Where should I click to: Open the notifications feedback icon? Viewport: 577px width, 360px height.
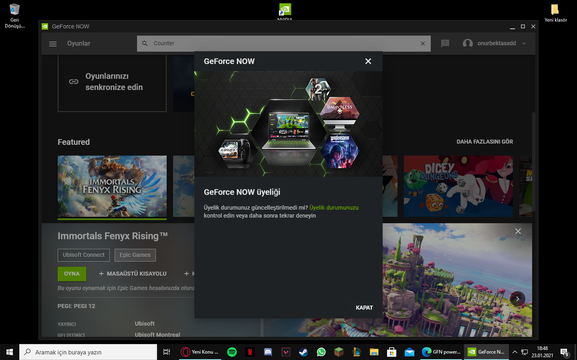pyautogui.click(x=445, y=43)
